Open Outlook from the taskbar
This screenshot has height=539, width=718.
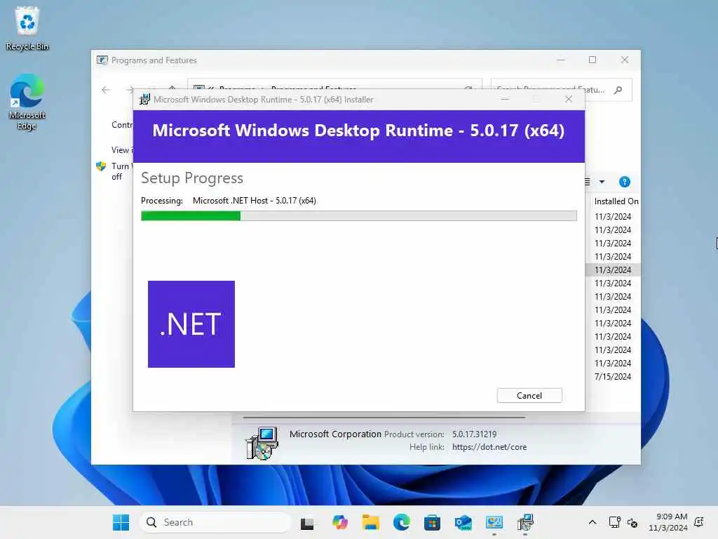coord(463,522)
